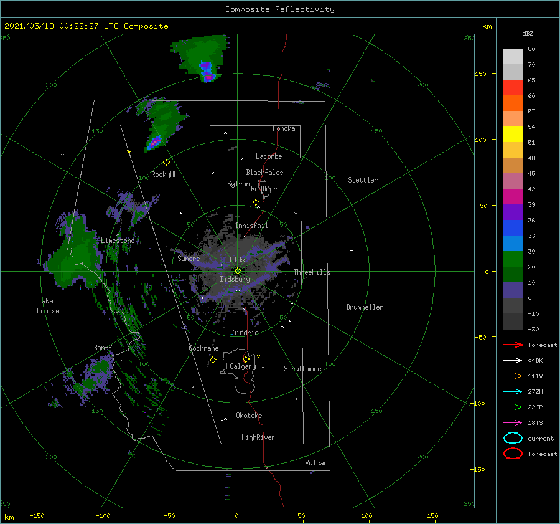Select the 60 dBZ orange swatch

pos(513,103)
